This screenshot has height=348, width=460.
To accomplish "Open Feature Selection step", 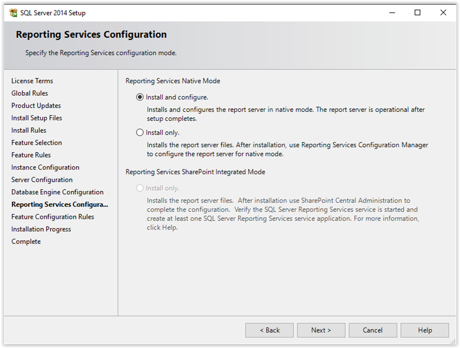I will coord(37,143).
